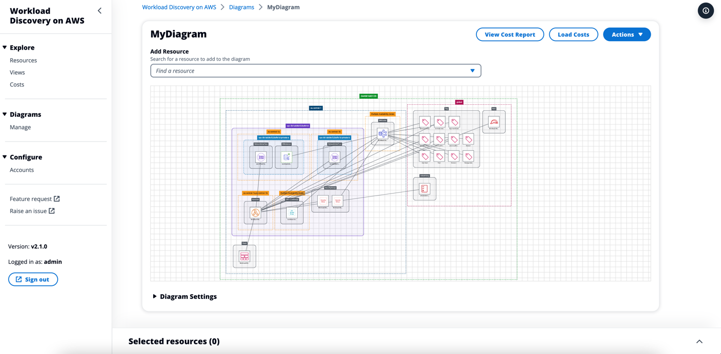Select Resources under Explore
Screen dimensions: 721x354
pyautogui.click(x=23, y=60)
